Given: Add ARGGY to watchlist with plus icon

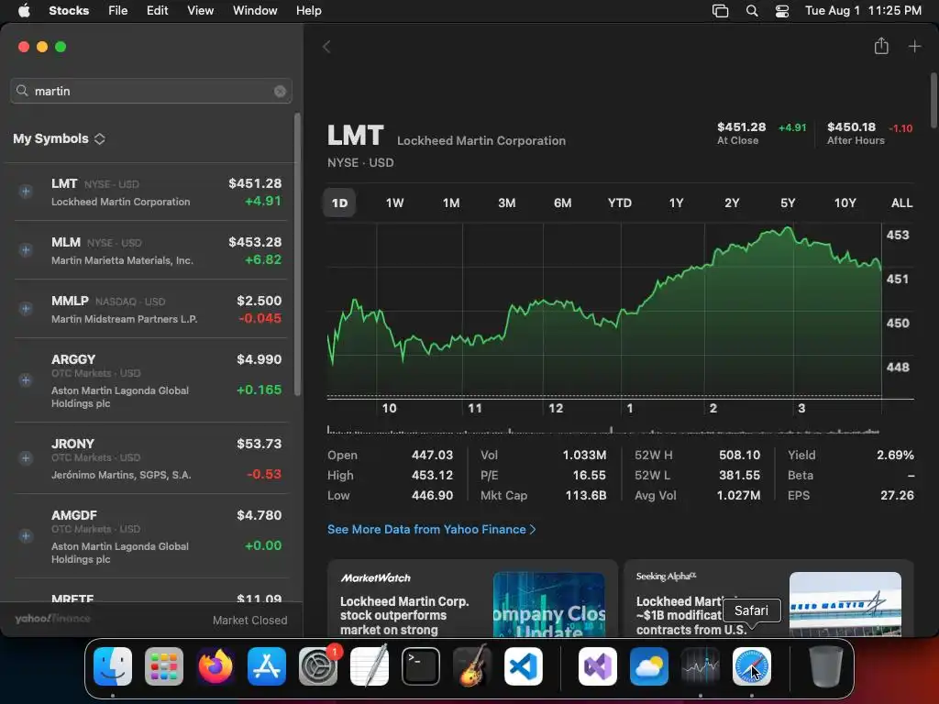Looking at the screenshot, I should click(25, 380).
